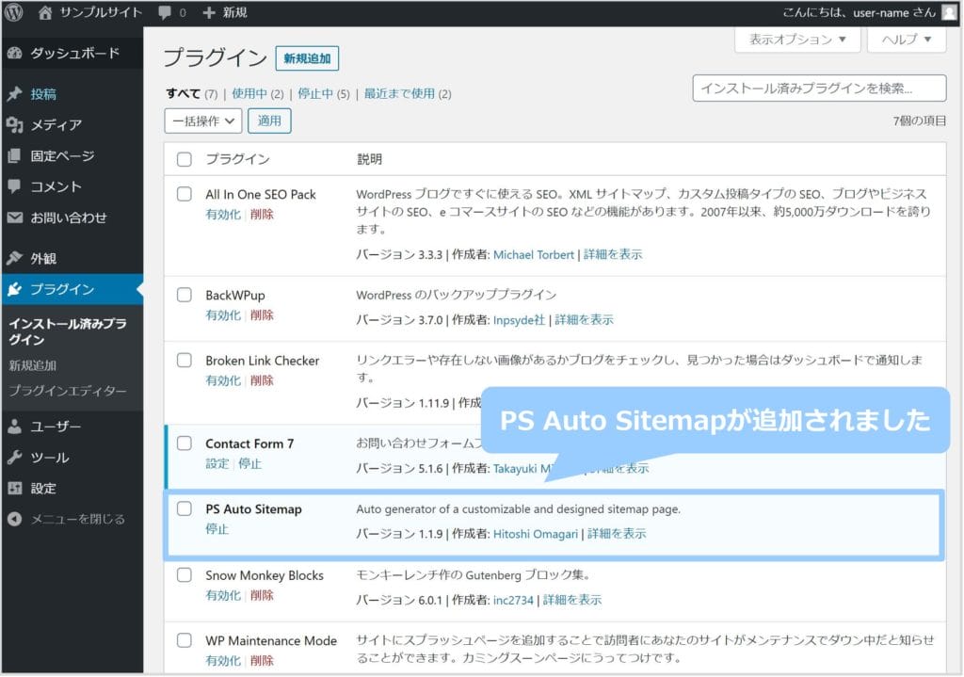Filter by 最近まで使用 (2) plugins
Viewport: 964px width, 677px height.
[408, 94]
